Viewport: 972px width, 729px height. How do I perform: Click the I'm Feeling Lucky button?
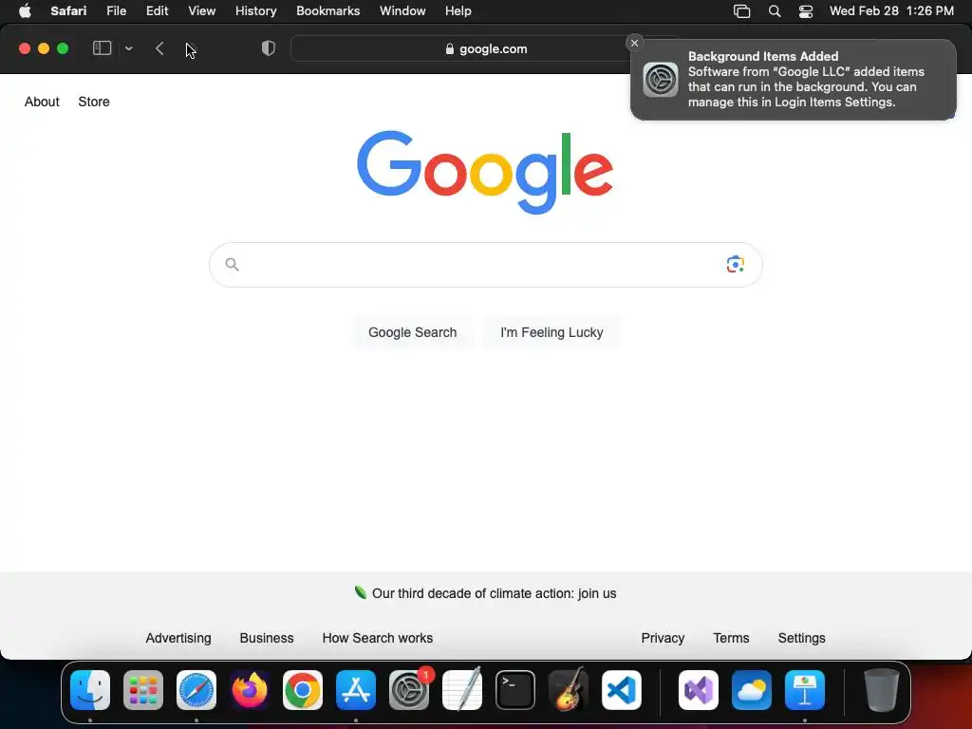[x=551, y=332]
